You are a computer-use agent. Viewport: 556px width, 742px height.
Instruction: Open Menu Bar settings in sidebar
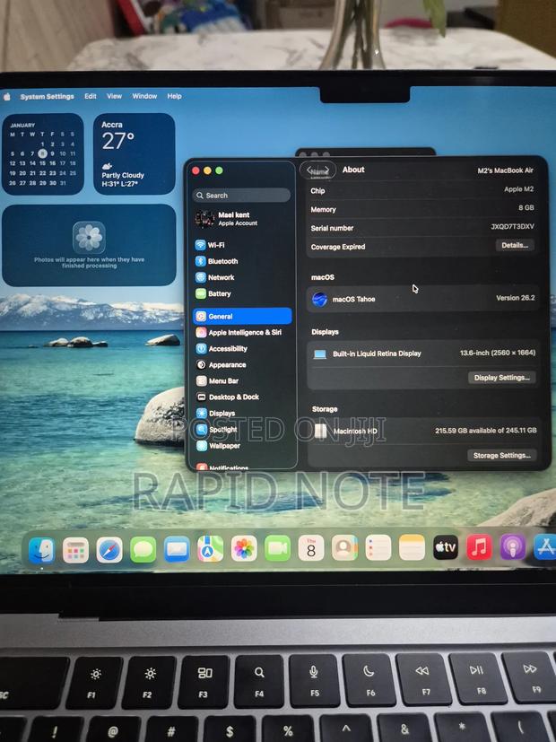coord(242,381)
